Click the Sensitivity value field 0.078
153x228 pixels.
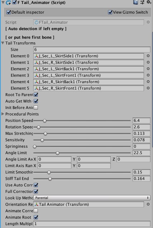coord(142,140)
